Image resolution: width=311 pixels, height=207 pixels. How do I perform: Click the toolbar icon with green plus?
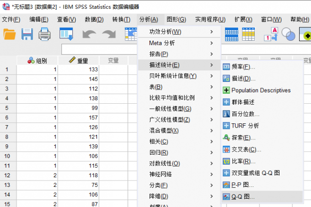click(x=306, y=34)
